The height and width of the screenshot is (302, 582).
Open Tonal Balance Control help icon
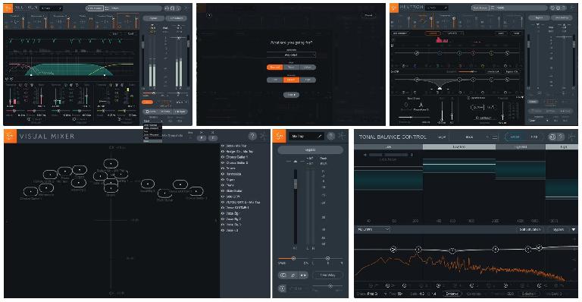click(560, 137)
